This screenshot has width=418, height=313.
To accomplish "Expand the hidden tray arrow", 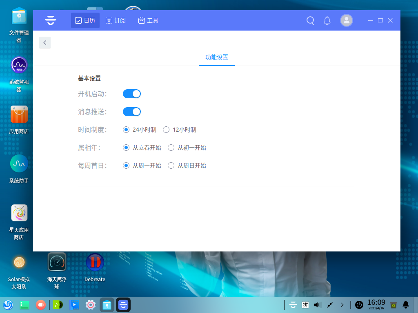I will coord(342,305).
